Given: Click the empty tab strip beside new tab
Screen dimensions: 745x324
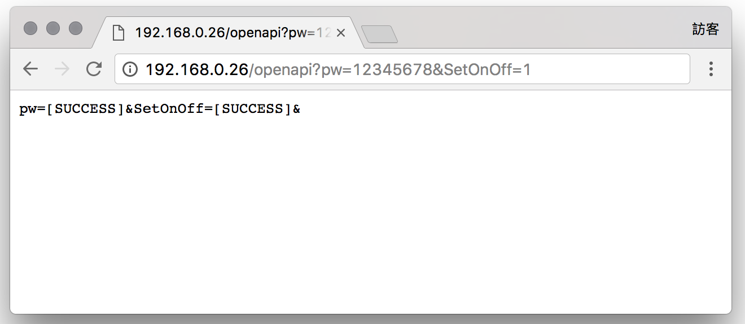Looking at the screenshot, I should (x=542, y=31).
